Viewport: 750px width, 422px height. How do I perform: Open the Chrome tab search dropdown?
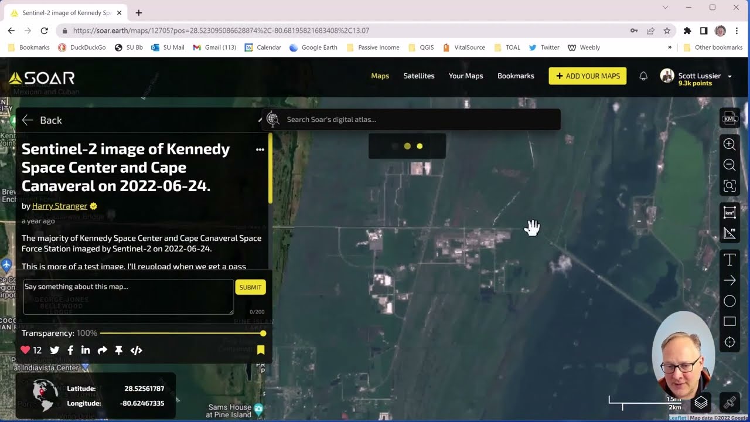coord(665,8)
